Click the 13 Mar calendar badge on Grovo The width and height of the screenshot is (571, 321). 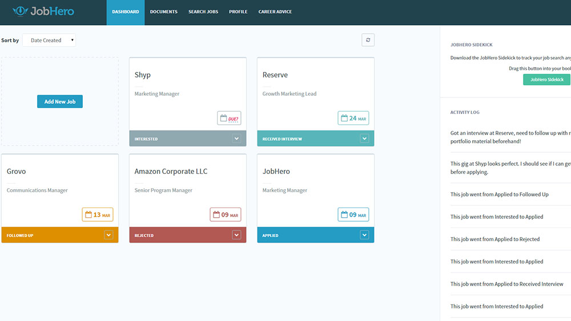97,215
